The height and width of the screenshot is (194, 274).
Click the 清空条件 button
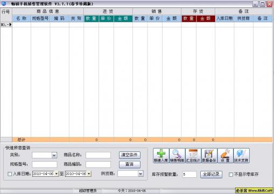pos(130,155)
